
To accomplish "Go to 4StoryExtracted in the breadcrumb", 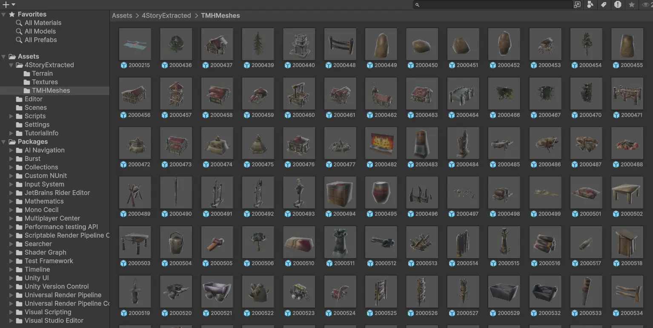I will pyautogui.click(x=166, y=15).
